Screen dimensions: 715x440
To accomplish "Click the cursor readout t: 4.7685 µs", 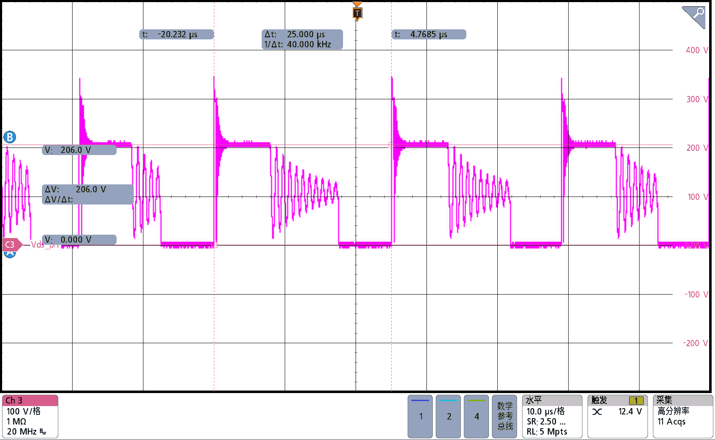I will click(429, 34).
